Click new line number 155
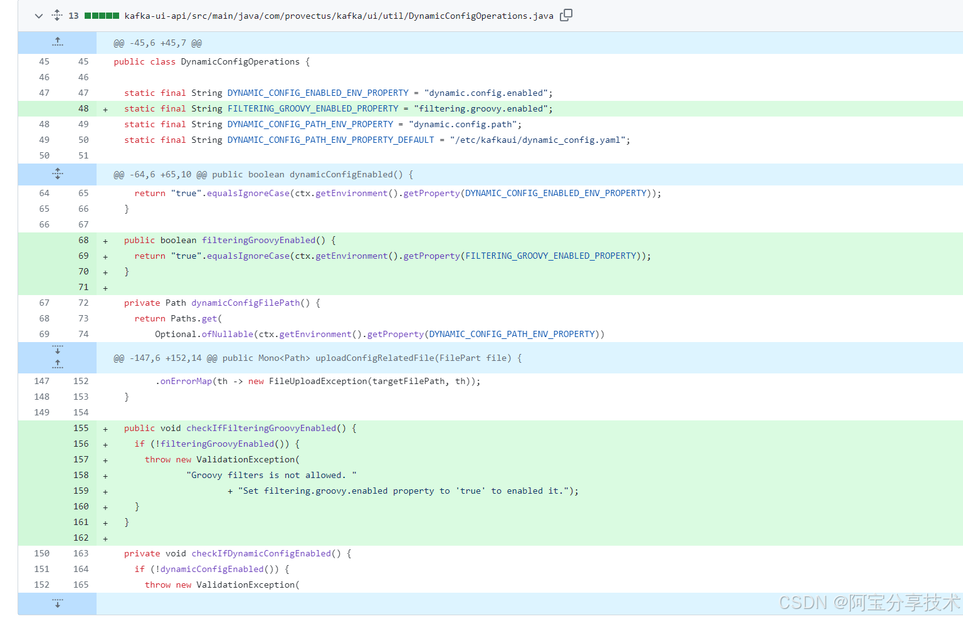 tap(81, 428)
